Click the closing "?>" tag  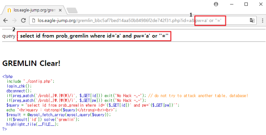point(5,129)
